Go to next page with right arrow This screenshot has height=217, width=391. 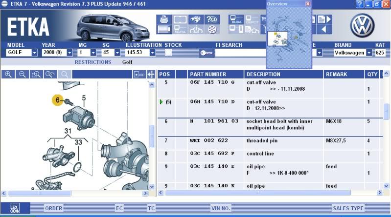[x=324, y=20]
